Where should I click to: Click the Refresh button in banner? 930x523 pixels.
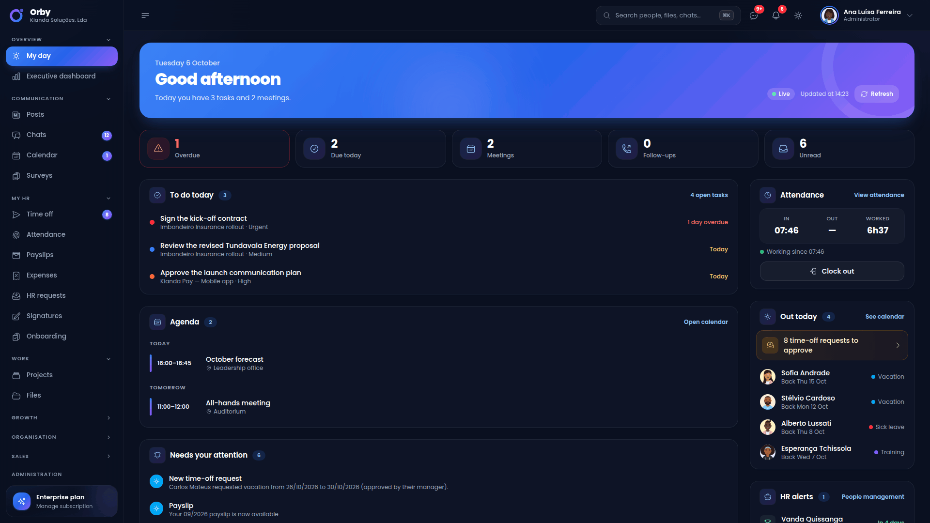(x=877, y=94)
